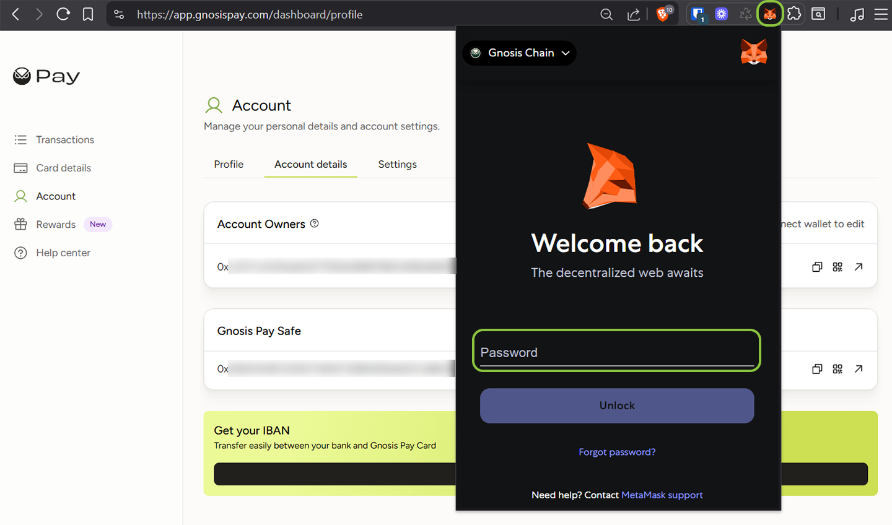
Task: Select Account in the sidebar
Action: pyautogui.click(x=45, y=196)
